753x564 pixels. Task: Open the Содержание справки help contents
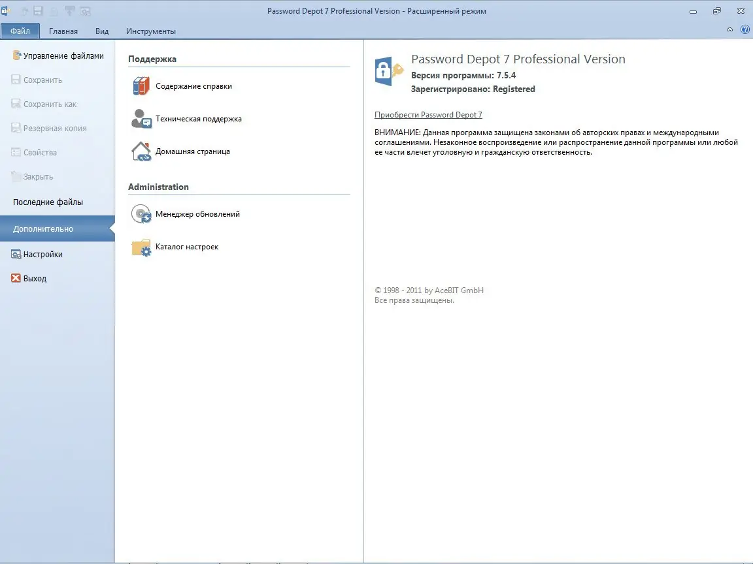(182, 86)
